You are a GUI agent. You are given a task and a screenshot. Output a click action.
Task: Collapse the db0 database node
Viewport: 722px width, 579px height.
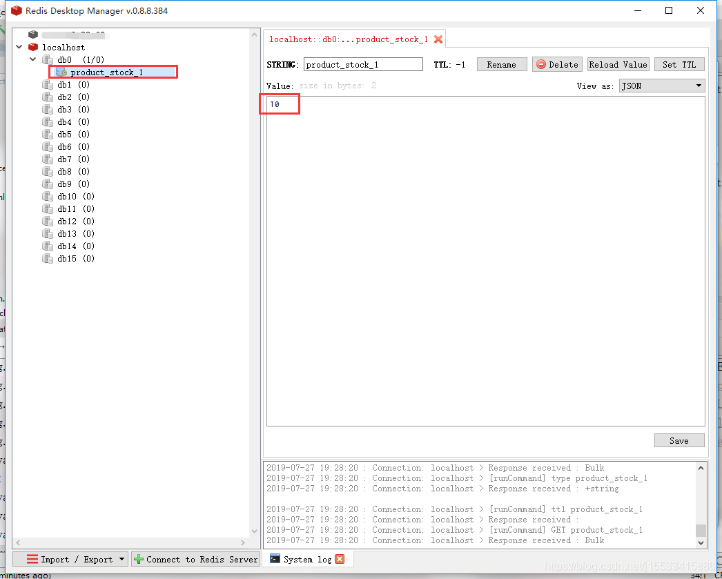pyautogui.click(x=32, y=59)
